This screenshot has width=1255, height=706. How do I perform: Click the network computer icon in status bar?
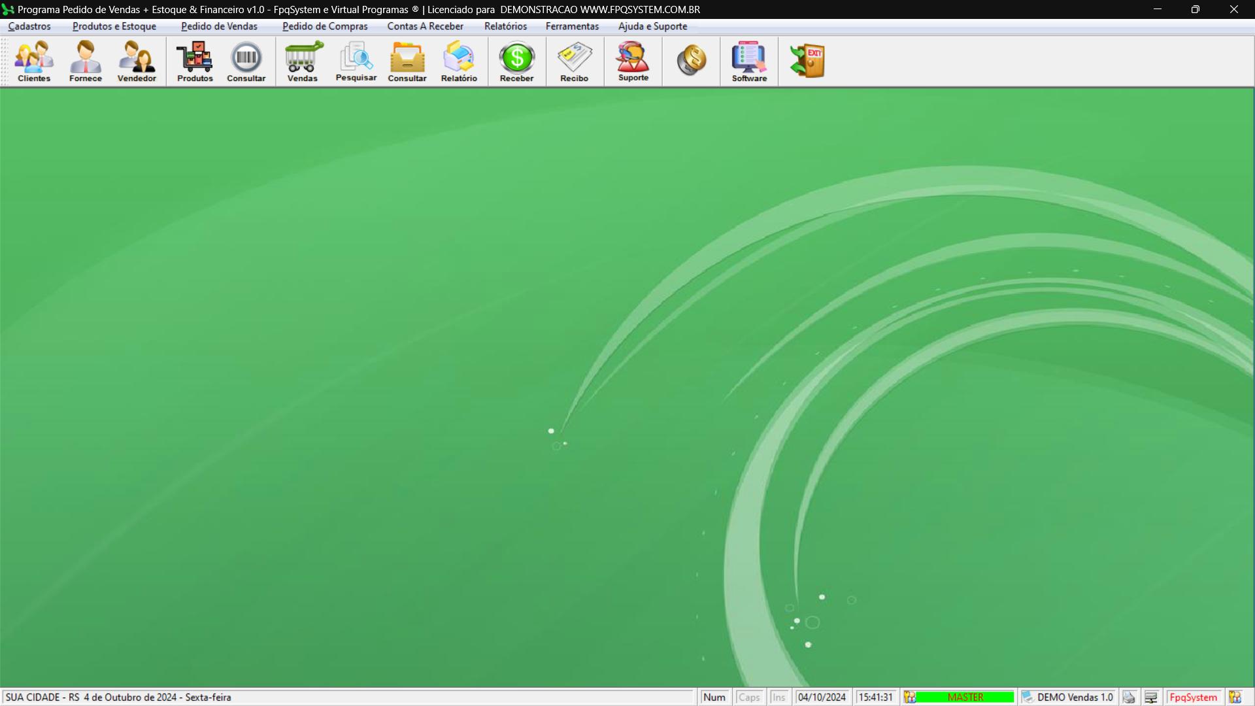[1151, 698]
